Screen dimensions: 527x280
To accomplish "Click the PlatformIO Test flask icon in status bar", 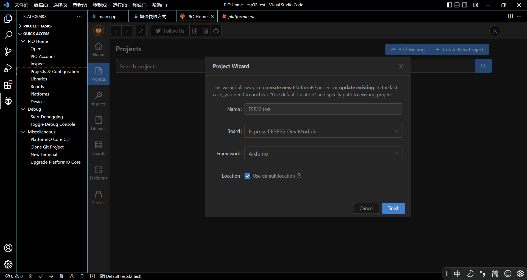I will [72, 276].
